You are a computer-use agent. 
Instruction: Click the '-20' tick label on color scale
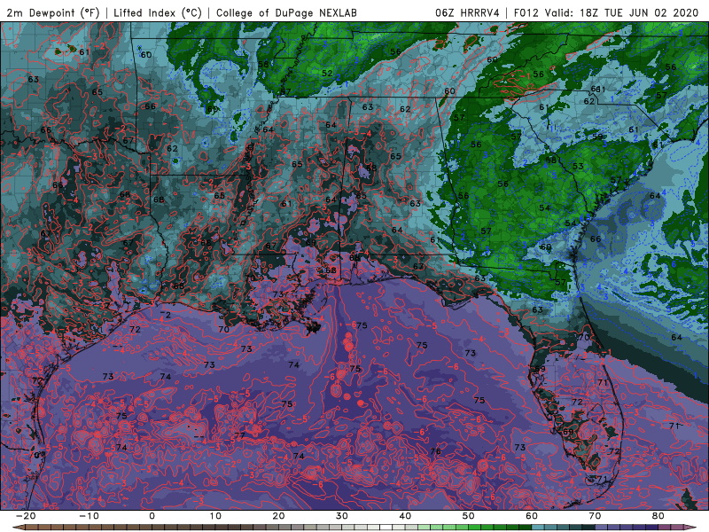[26, 516]
